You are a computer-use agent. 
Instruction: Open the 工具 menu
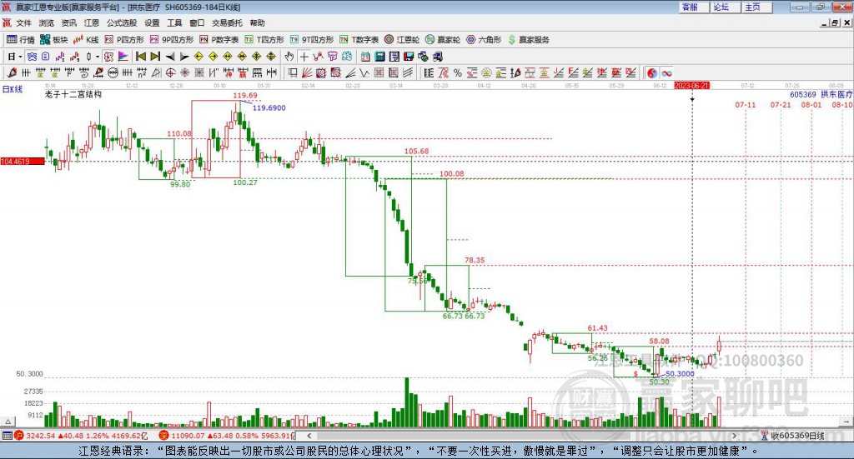point(174,22)
